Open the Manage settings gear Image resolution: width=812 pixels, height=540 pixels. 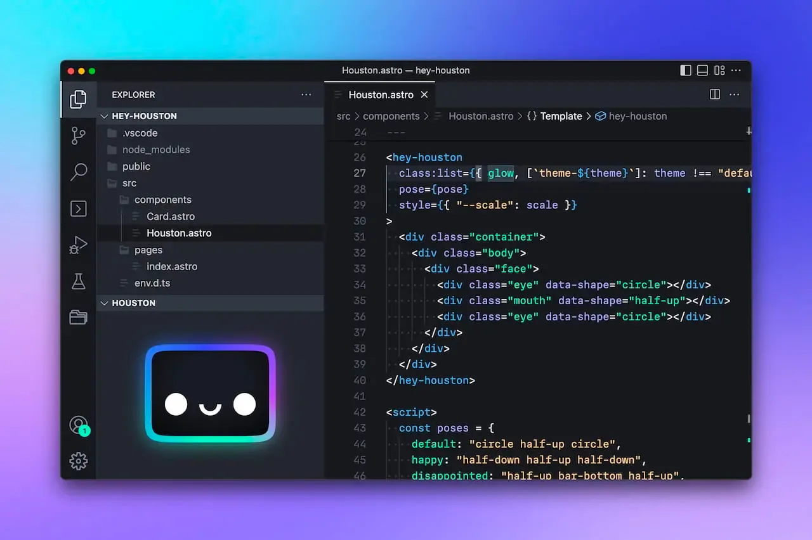point(78,461)
